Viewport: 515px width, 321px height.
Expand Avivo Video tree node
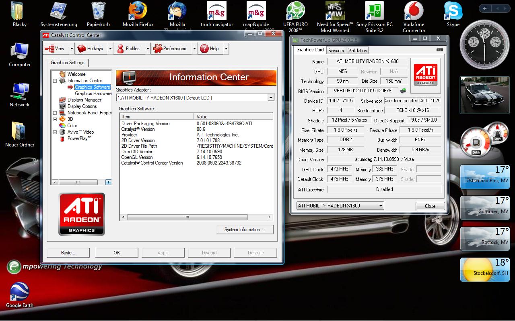click(x=55, y=132)
